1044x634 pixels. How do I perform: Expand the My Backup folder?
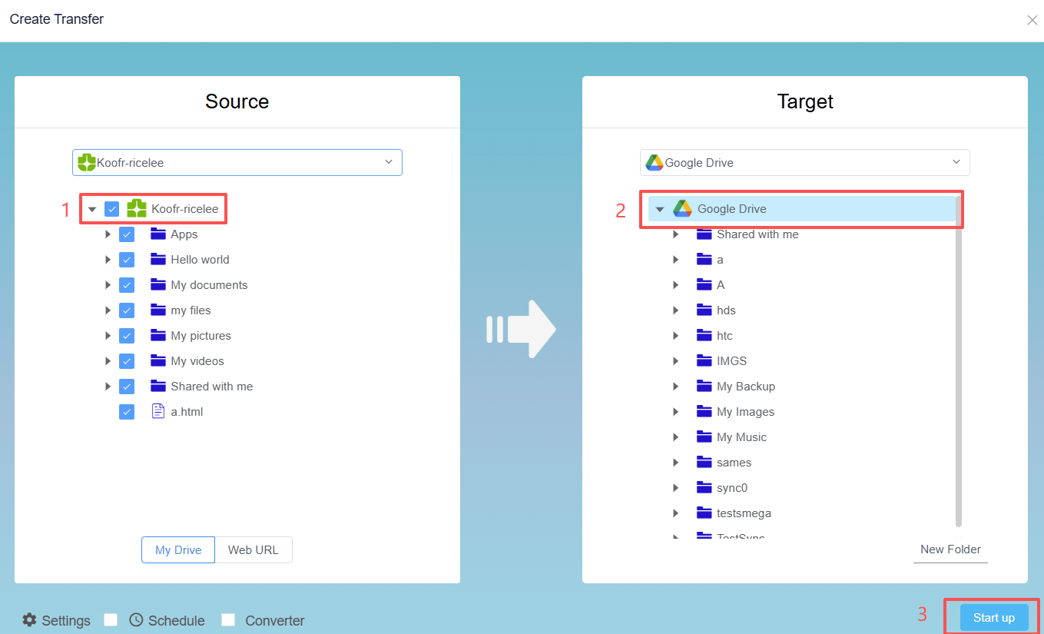[x=675, y=386]
